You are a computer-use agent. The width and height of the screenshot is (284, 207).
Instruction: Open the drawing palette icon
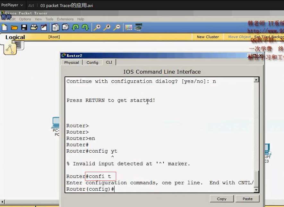128,28
